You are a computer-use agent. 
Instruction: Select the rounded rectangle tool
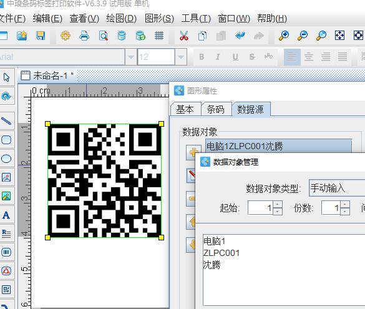(x=6, y=140)
